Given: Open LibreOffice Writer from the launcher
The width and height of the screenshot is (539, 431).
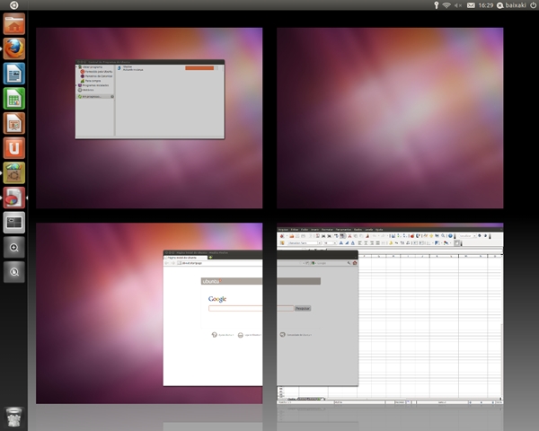Looking at the screenshot, I should 13,73.
